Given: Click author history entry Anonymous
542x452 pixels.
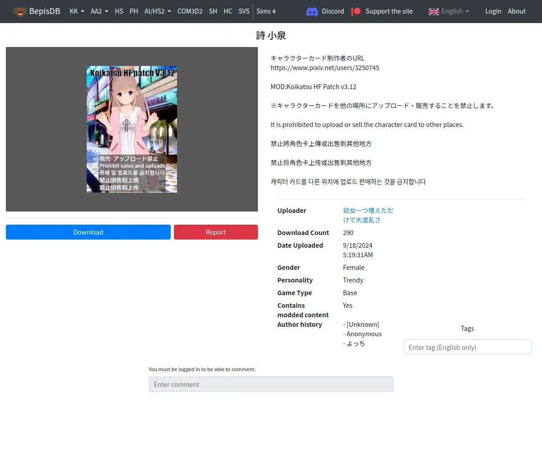Looking at the screenshot, I should click(x=362, y=334).
